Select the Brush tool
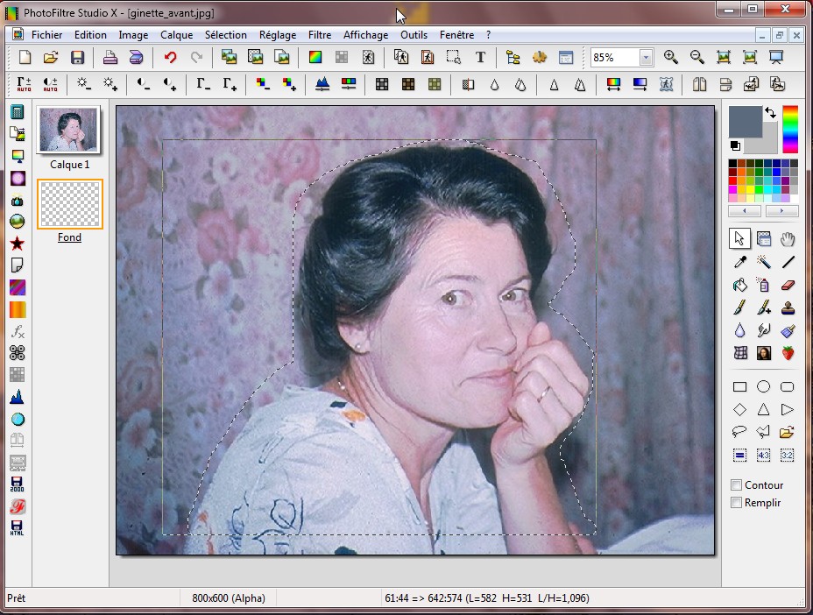Screen dimensions: 813x615 click(x=740, y=307)
